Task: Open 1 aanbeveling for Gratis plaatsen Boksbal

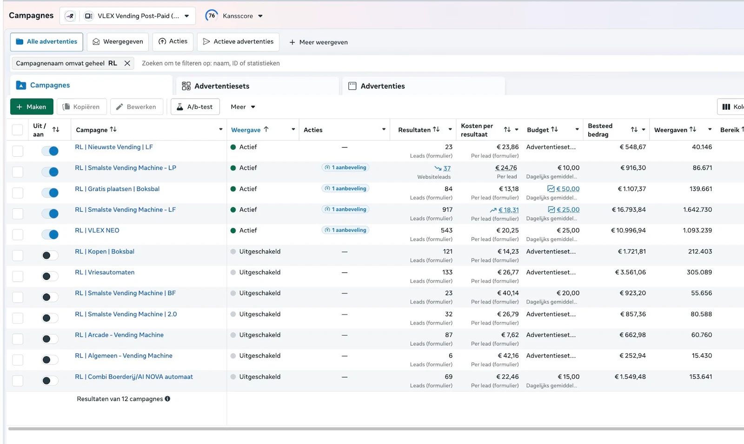Action: coord(345,188)
